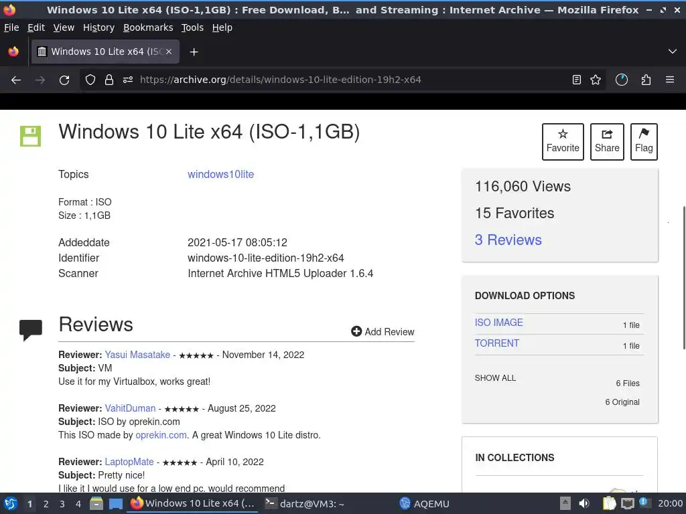Click the Identifier value text
This screenshot has width=686, height=514.
coord(265,258)
